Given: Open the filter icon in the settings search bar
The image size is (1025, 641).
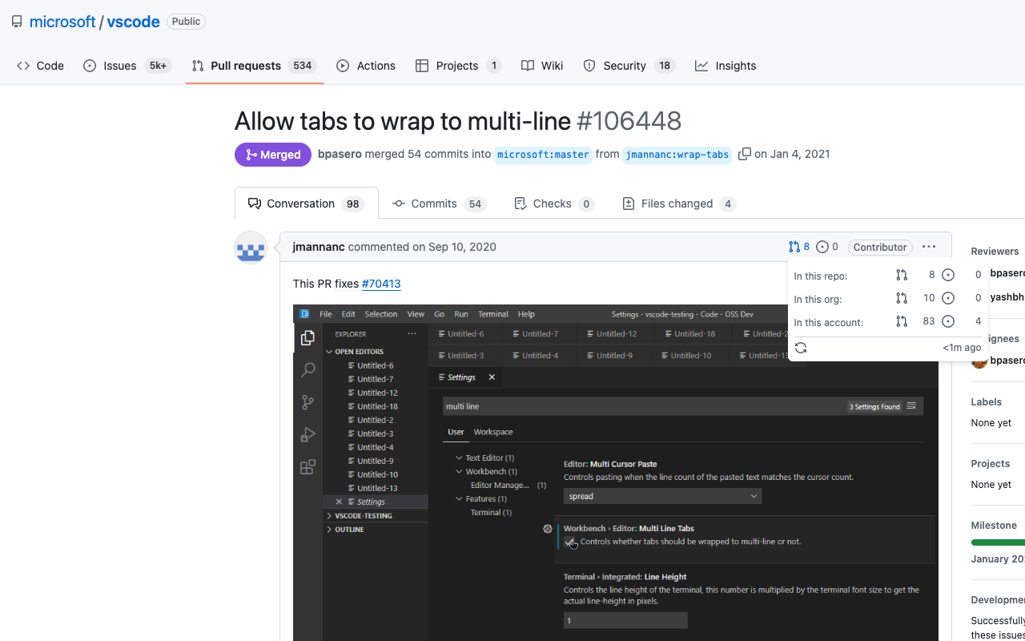Looking at the screenshot, I should tap(910, 406).
